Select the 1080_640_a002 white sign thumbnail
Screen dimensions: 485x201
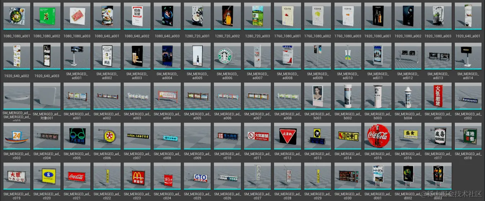[137, 16]
